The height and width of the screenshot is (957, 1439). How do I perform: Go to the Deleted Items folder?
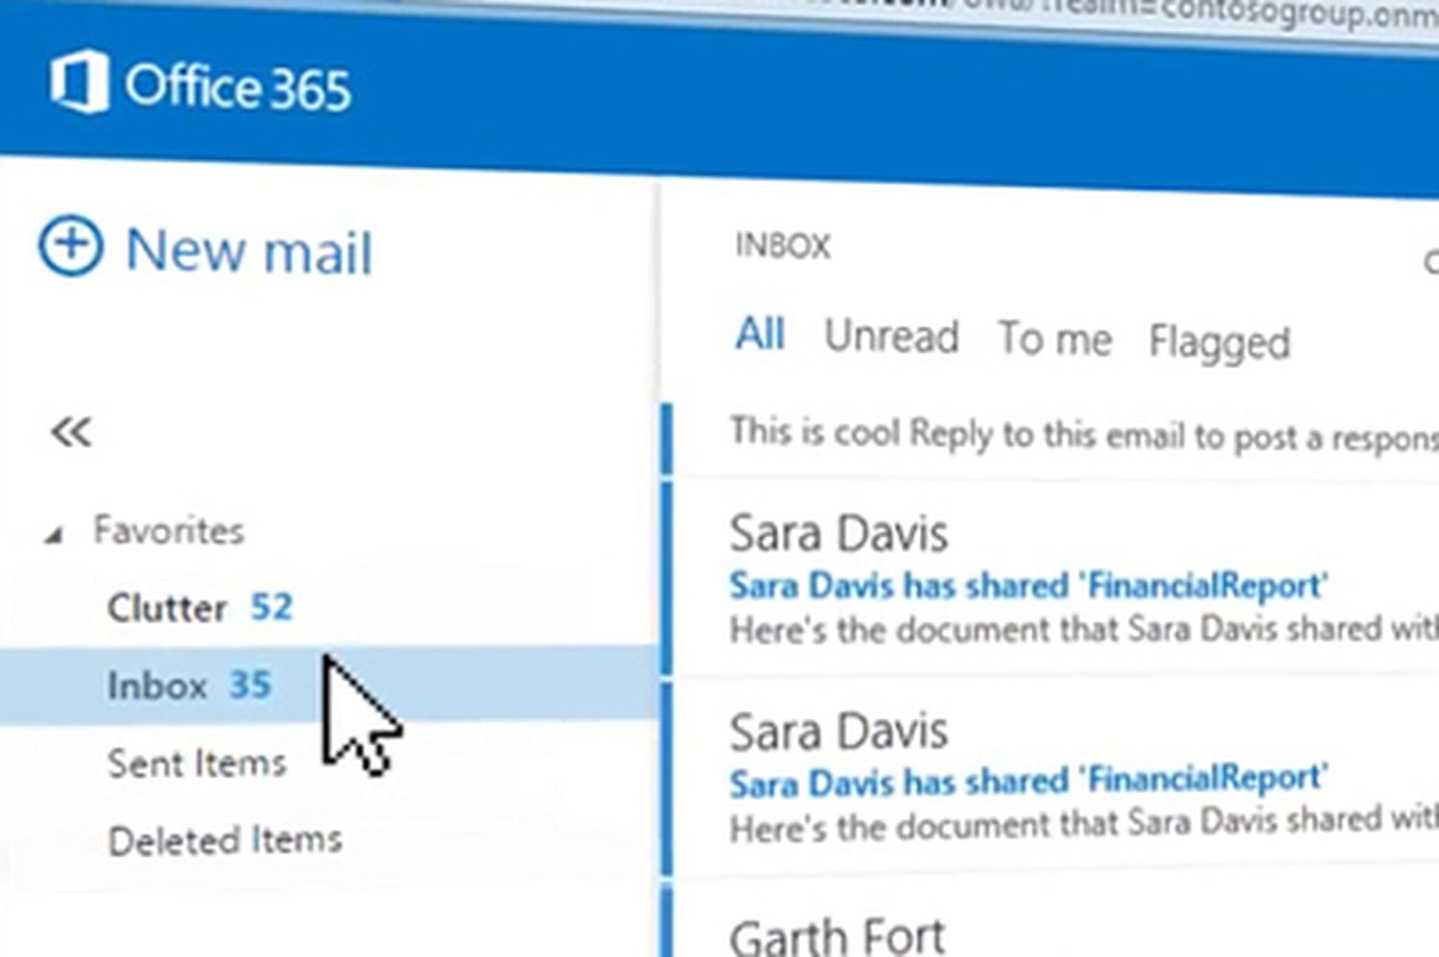pyautogui.click(x=224, y=840)
